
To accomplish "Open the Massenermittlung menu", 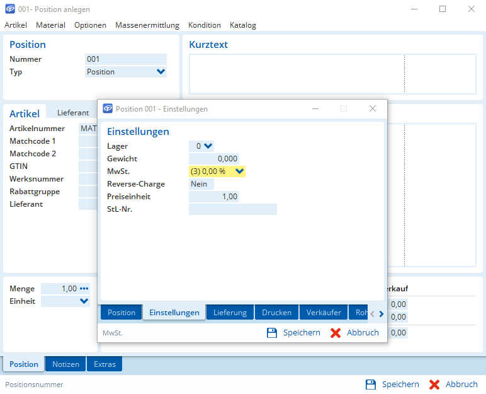I will click(147, 25).
